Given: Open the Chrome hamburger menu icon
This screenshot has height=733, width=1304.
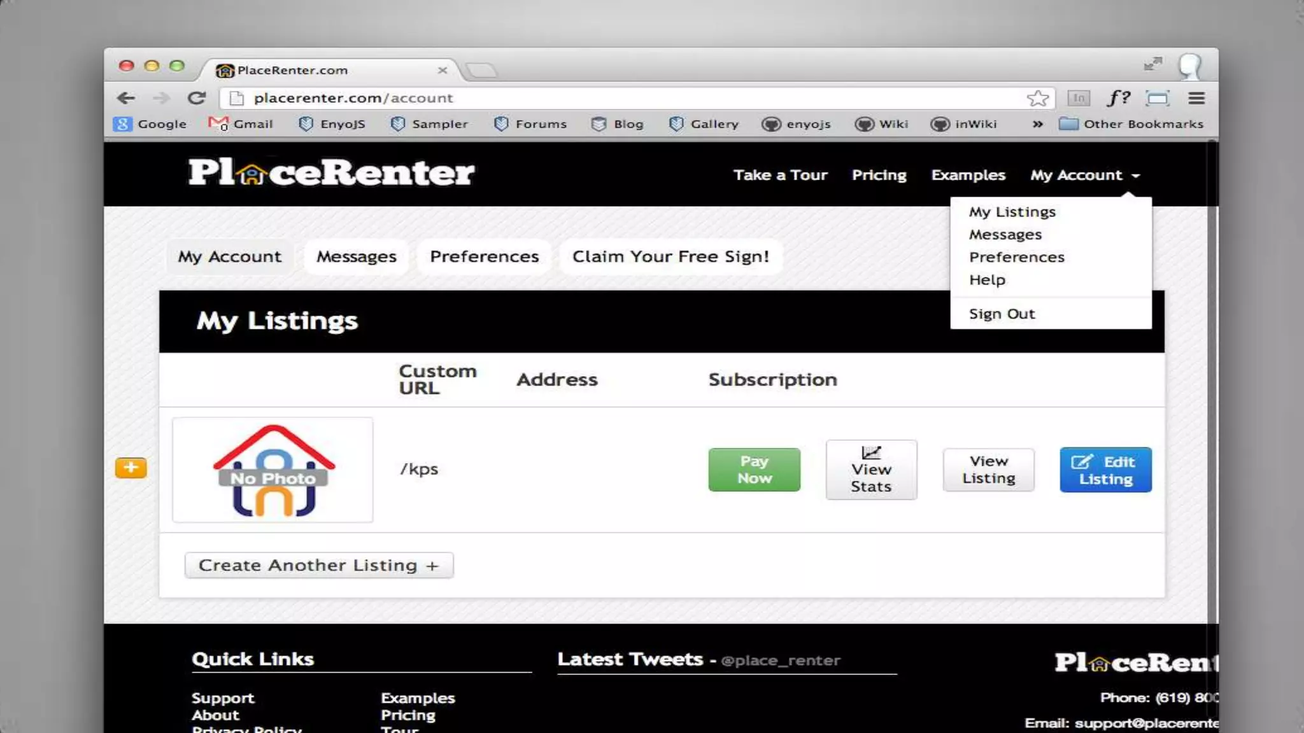Looking at the screenshot, I should [x=1196, y=98].
